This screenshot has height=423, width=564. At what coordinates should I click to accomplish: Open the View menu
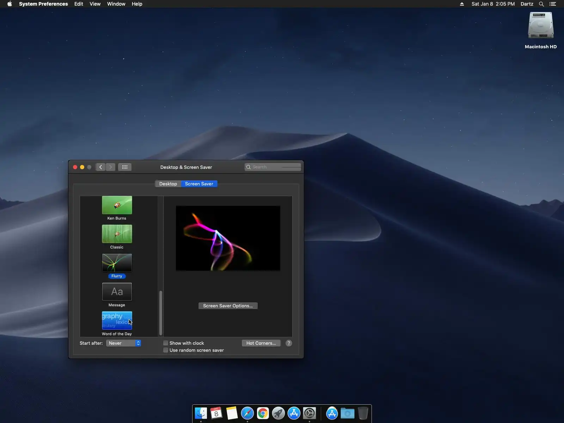[95, 4]
